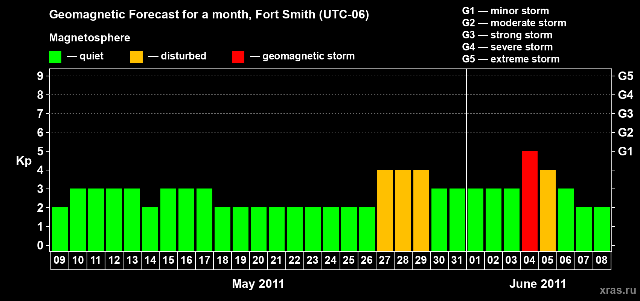640x301 pixels.
Task: Click the 'G1 — minor storm' legend line
Action: pos(506,11)
